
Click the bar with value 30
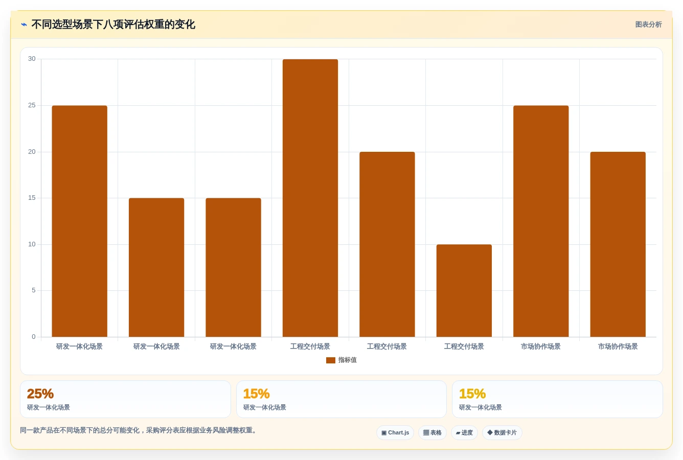click(310, 198)
